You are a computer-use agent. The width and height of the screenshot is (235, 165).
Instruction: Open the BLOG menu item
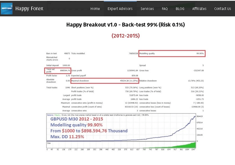coord(180,9)
